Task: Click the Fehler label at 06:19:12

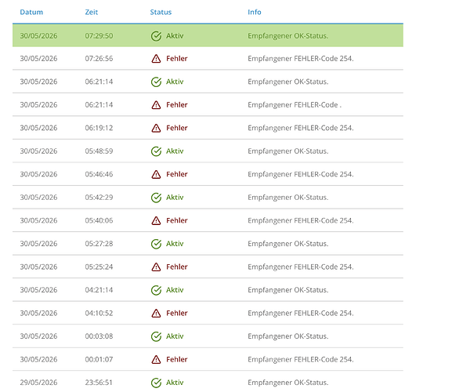Action: point(177,128)
